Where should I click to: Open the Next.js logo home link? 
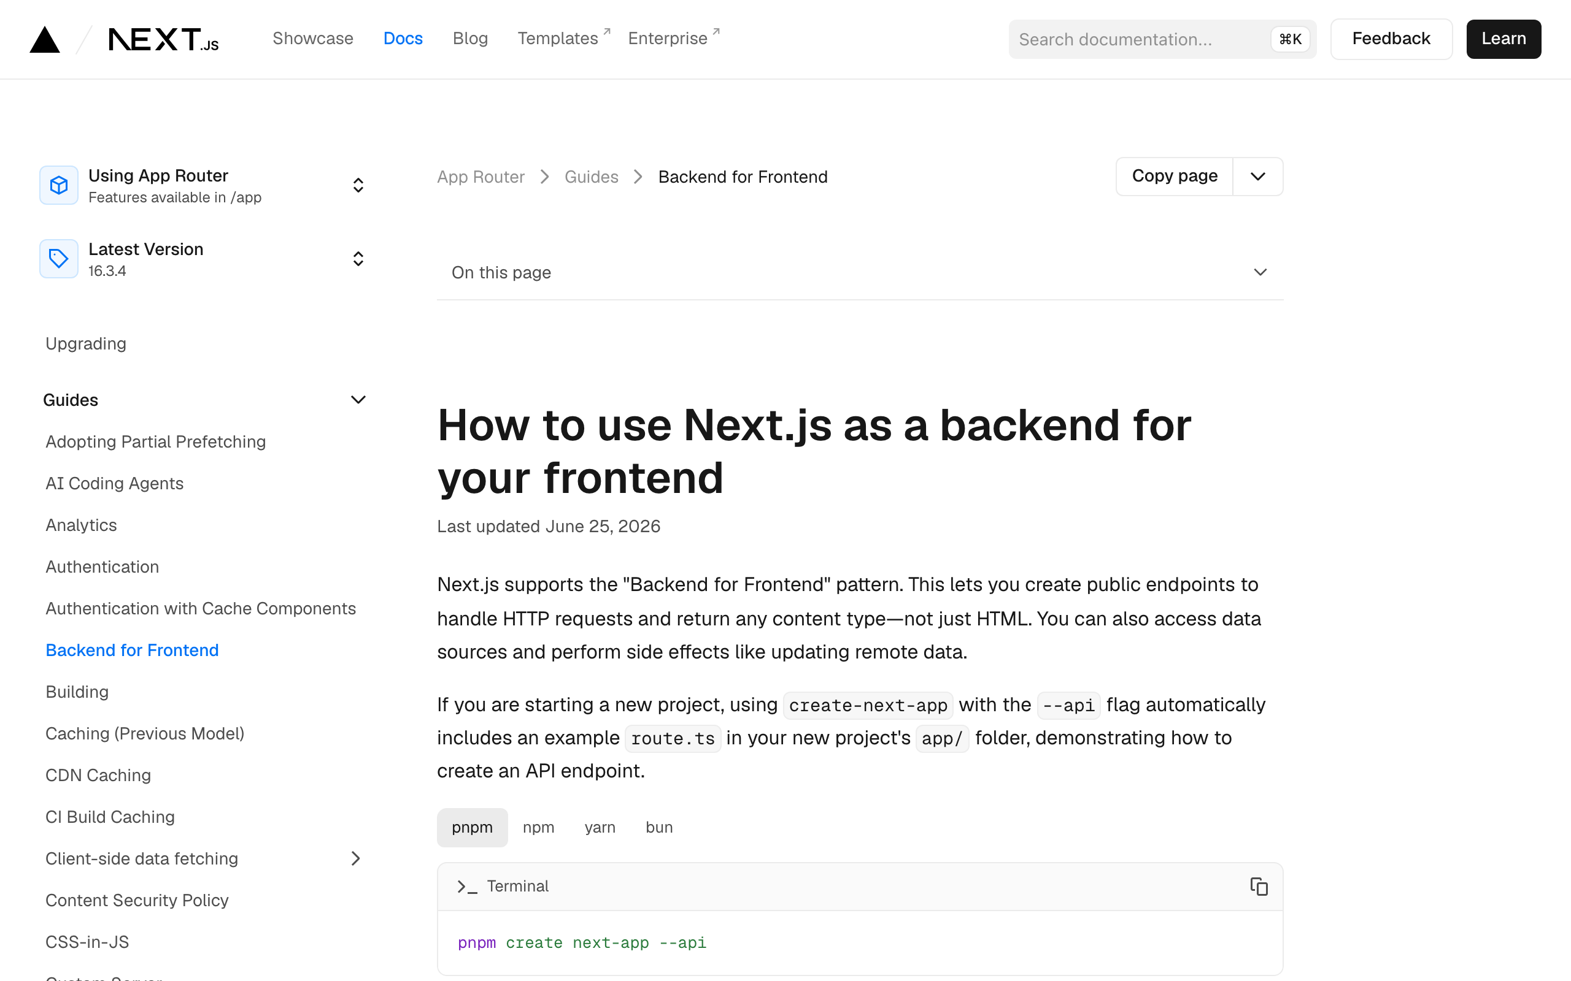pyautogui.click(x=164, y=40)
